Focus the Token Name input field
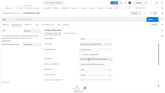Viewport: 165px width, 93px height. pos(96,39)
